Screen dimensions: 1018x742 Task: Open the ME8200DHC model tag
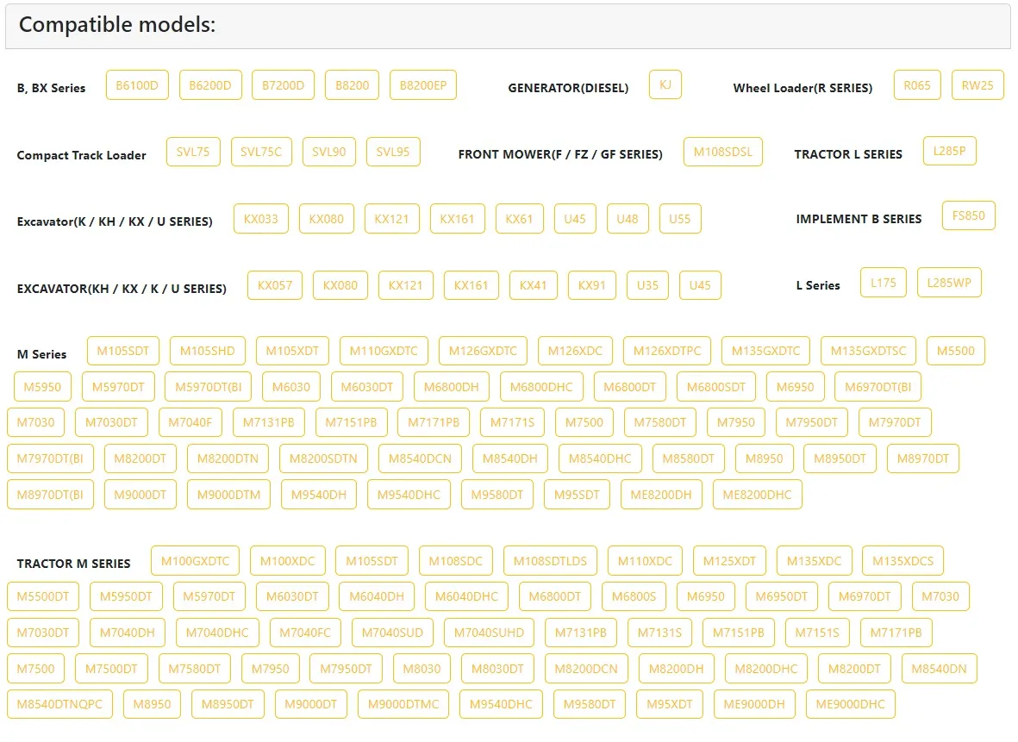pos(757,495)
